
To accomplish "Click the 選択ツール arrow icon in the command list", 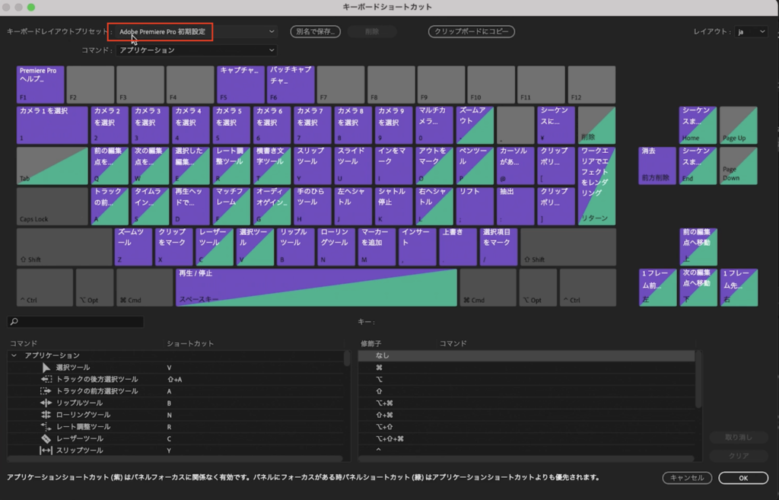I will (x=46, y=368).
